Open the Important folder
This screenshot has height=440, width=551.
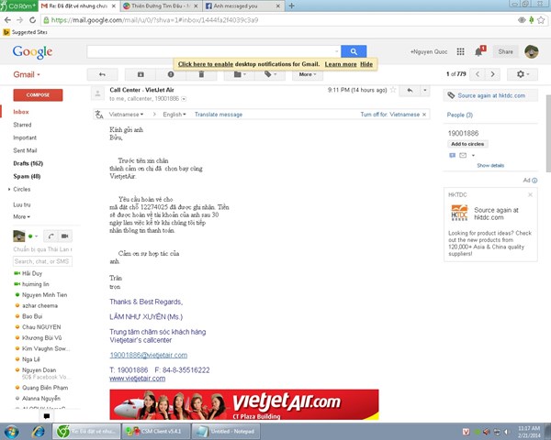25,137
